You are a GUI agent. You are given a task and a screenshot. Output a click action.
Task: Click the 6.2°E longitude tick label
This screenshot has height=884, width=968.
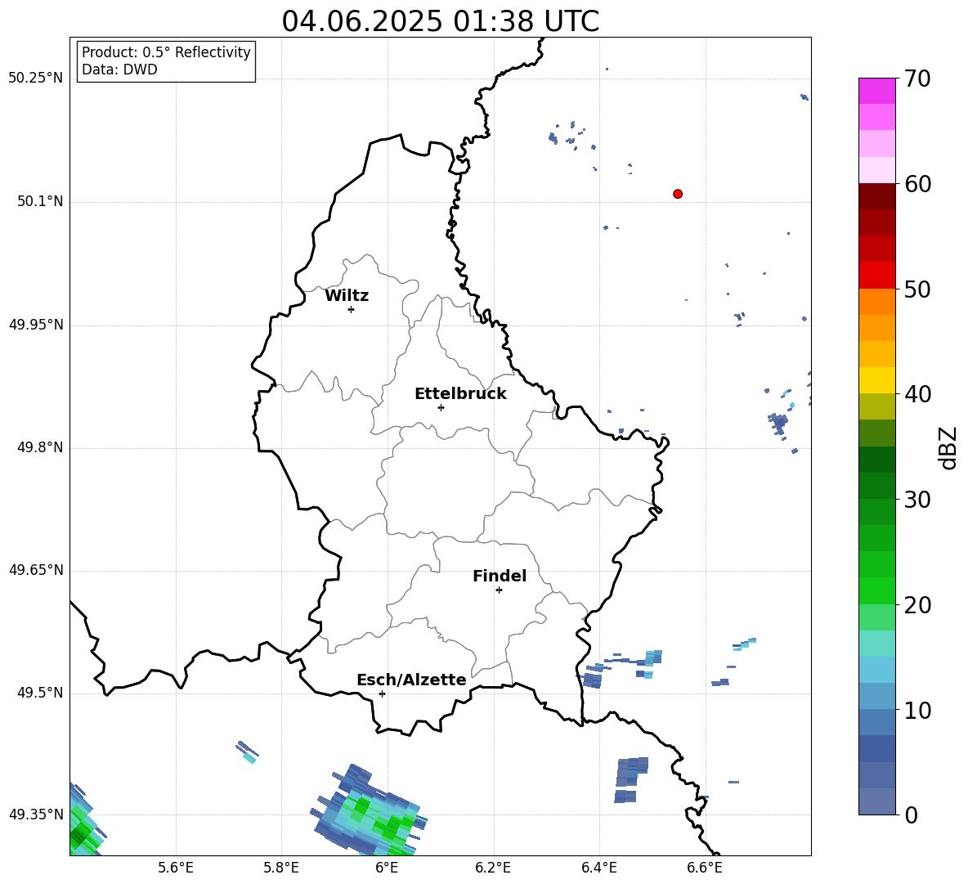[493, 868]
